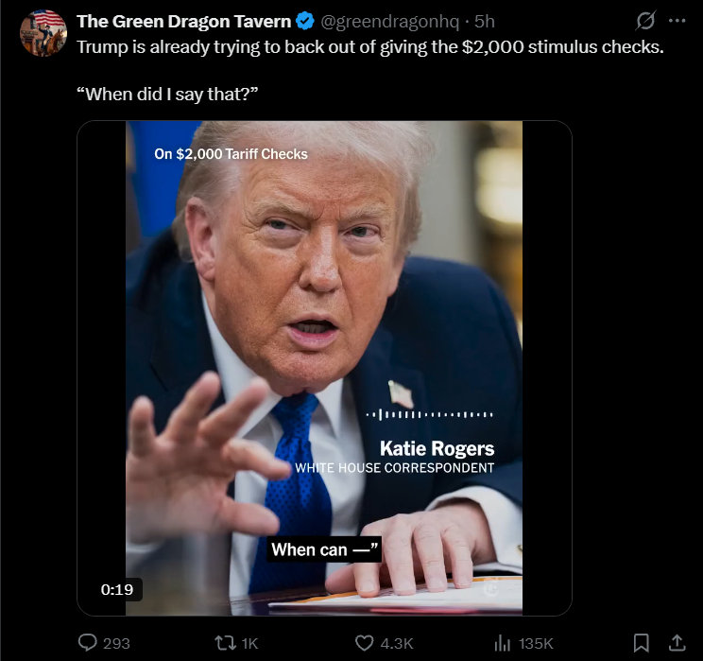Open The Green Dragon Tavern profile avatar
The image size is (703, 661).
point(43,33)
